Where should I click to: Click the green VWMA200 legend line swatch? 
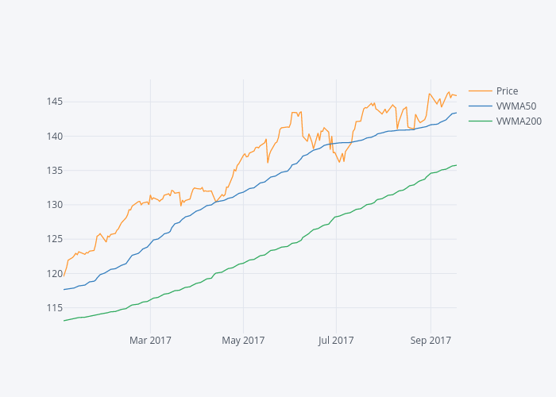(481, 121)
